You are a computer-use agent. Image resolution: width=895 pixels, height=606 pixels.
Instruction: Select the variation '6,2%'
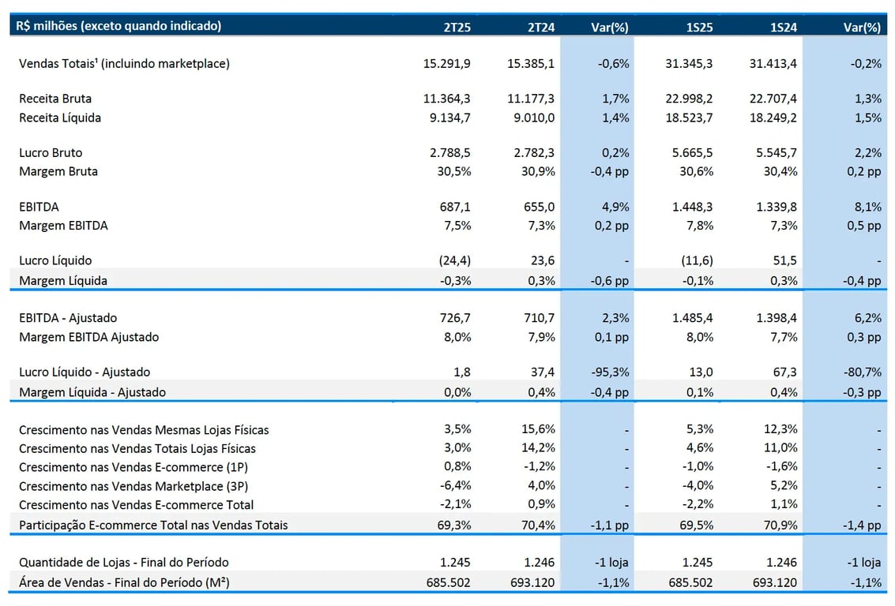(867, 318)
